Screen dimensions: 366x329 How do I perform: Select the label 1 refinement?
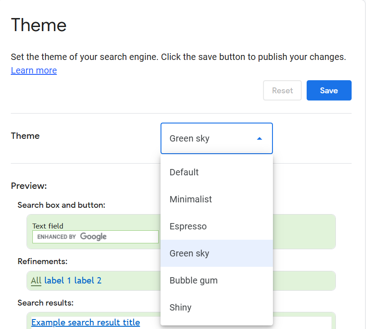click(x=58, y=280)
